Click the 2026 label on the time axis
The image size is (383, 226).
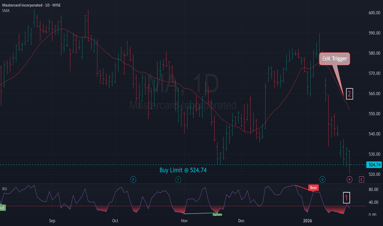(x=307, y=221)
